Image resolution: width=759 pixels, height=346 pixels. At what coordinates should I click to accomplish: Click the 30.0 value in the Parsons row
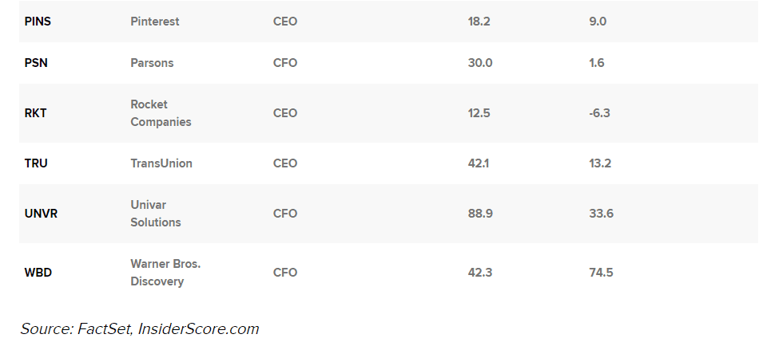479,63
